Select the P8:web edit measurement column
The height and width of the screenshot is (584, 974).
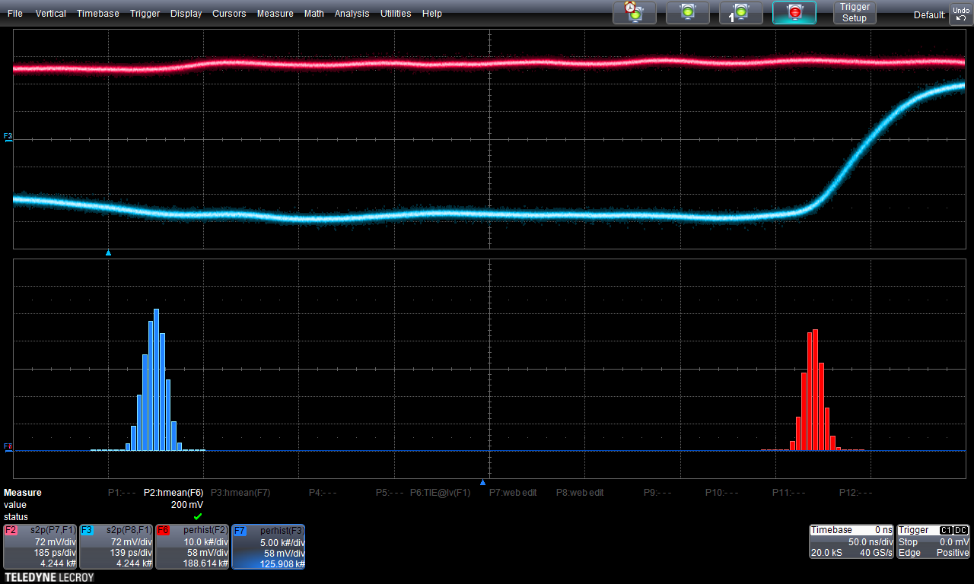580,493
